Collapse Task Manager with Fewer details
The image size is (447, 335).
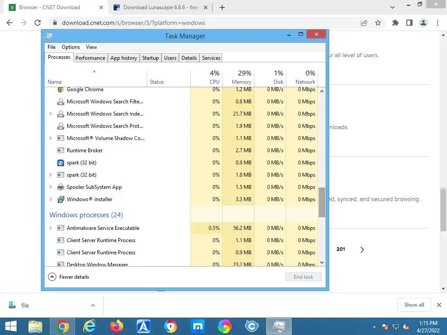coord(69,277)
